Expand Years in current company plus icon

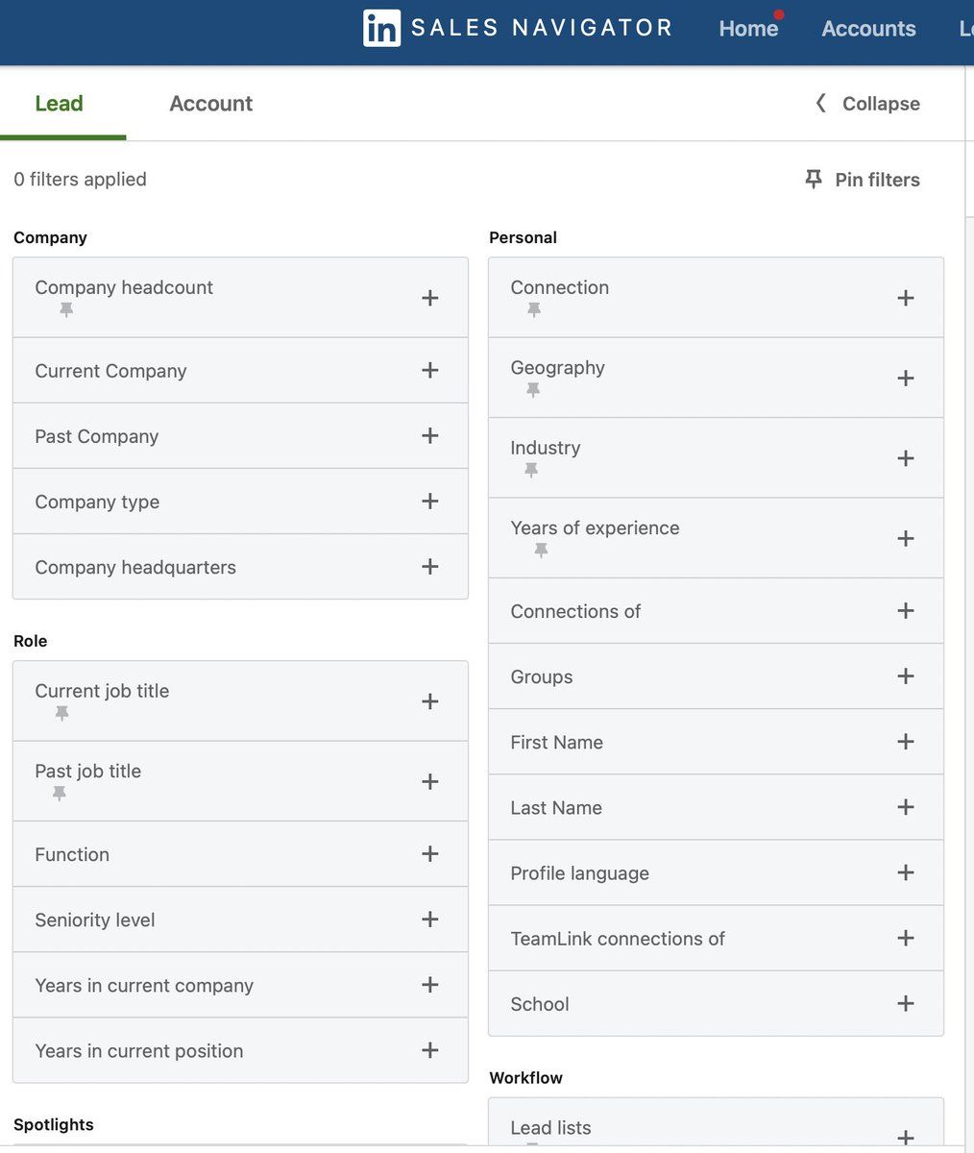[x=430, y=984]
